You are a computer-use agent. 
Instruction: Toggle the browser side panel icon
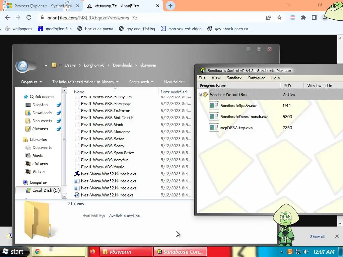tap(314, 18)
